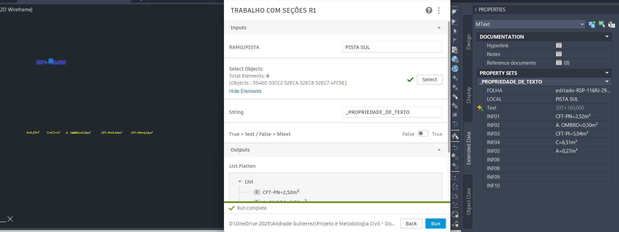Open the MText object type dropdown

coord(530,24)
